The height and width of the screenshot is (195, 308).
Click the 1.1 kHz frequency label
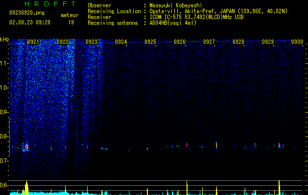click(x=4, y=63)
